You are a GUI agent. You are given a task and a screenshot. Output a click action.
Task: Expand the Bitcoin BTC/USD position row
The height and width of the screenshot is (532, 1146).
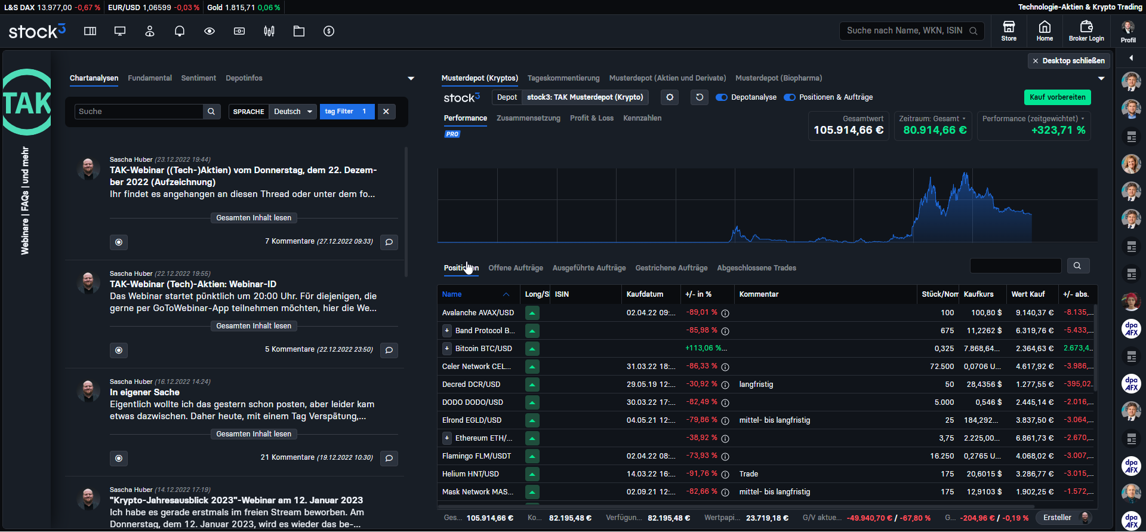(x=446, y=349)
